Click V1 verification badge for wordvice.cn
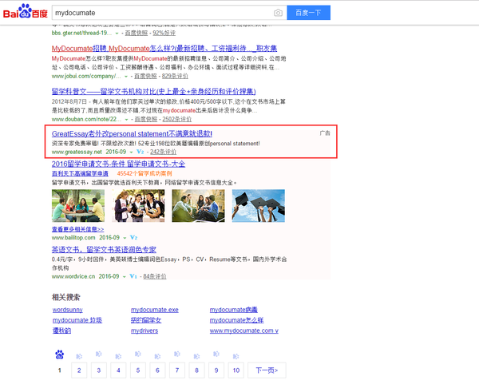This screenshot has height=392, width=479. tap(133, 276)
